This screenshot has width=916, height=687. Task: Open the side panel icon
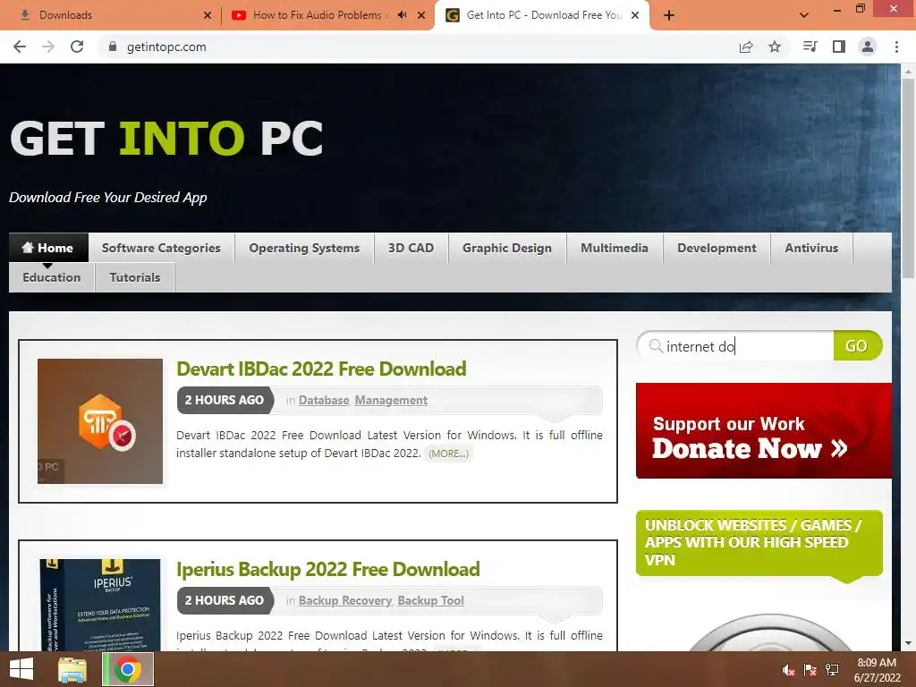pyautogui.click(x=839, y=47)
